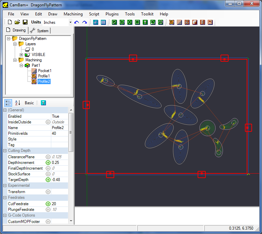Click the property grid scroll down arrow
The width and height of the screenshot is (262, 234).
coord(71,221)
